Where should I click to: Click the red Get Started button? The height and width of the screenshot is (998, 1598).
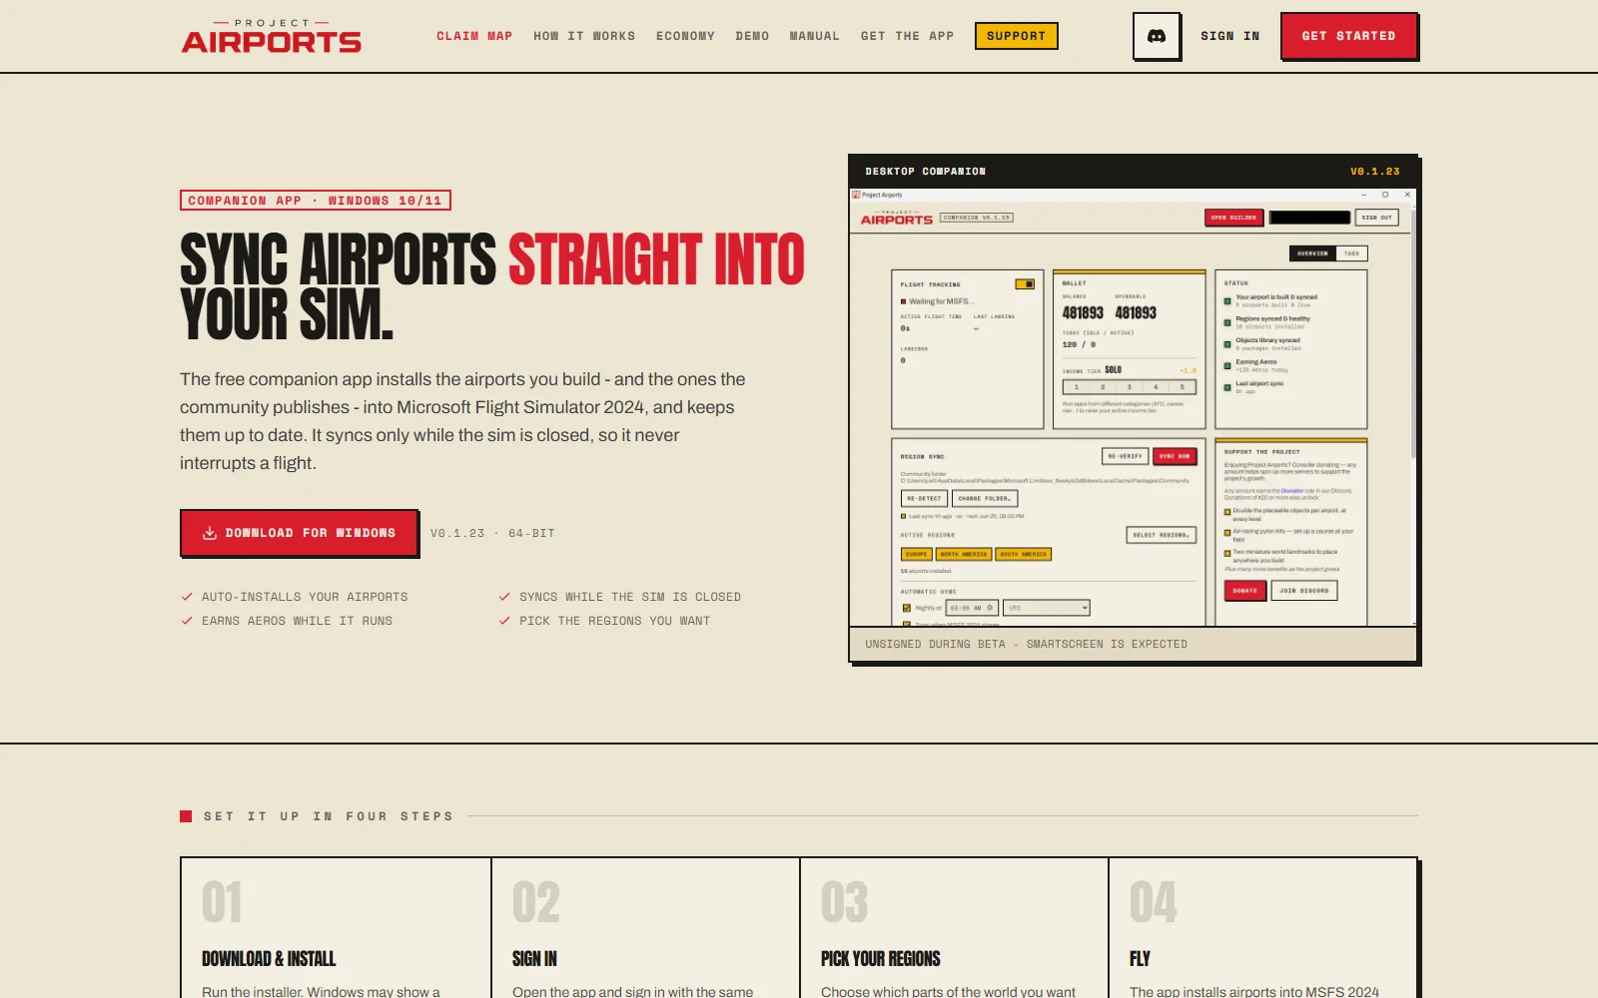tap(1348, 36)
